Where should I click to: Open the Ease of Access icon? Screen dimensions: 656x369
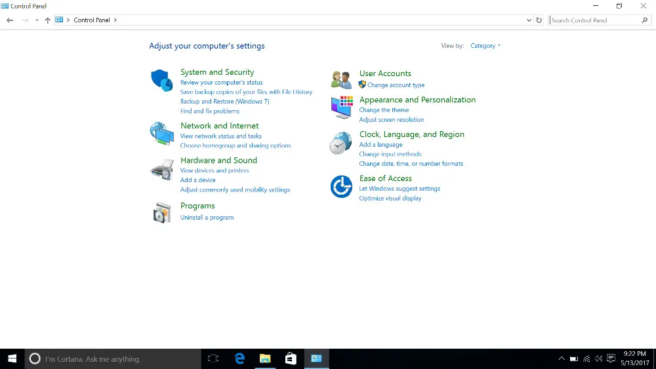(341, 186)
